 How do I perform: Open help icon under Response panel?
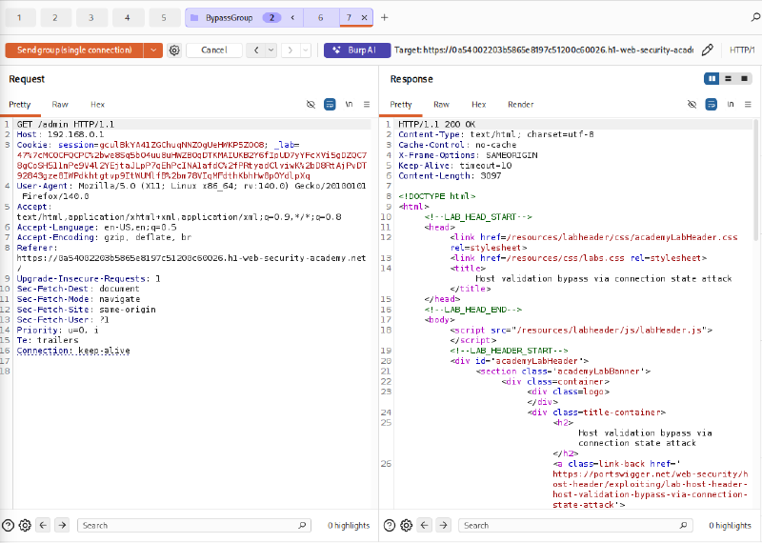coord(390,525)
